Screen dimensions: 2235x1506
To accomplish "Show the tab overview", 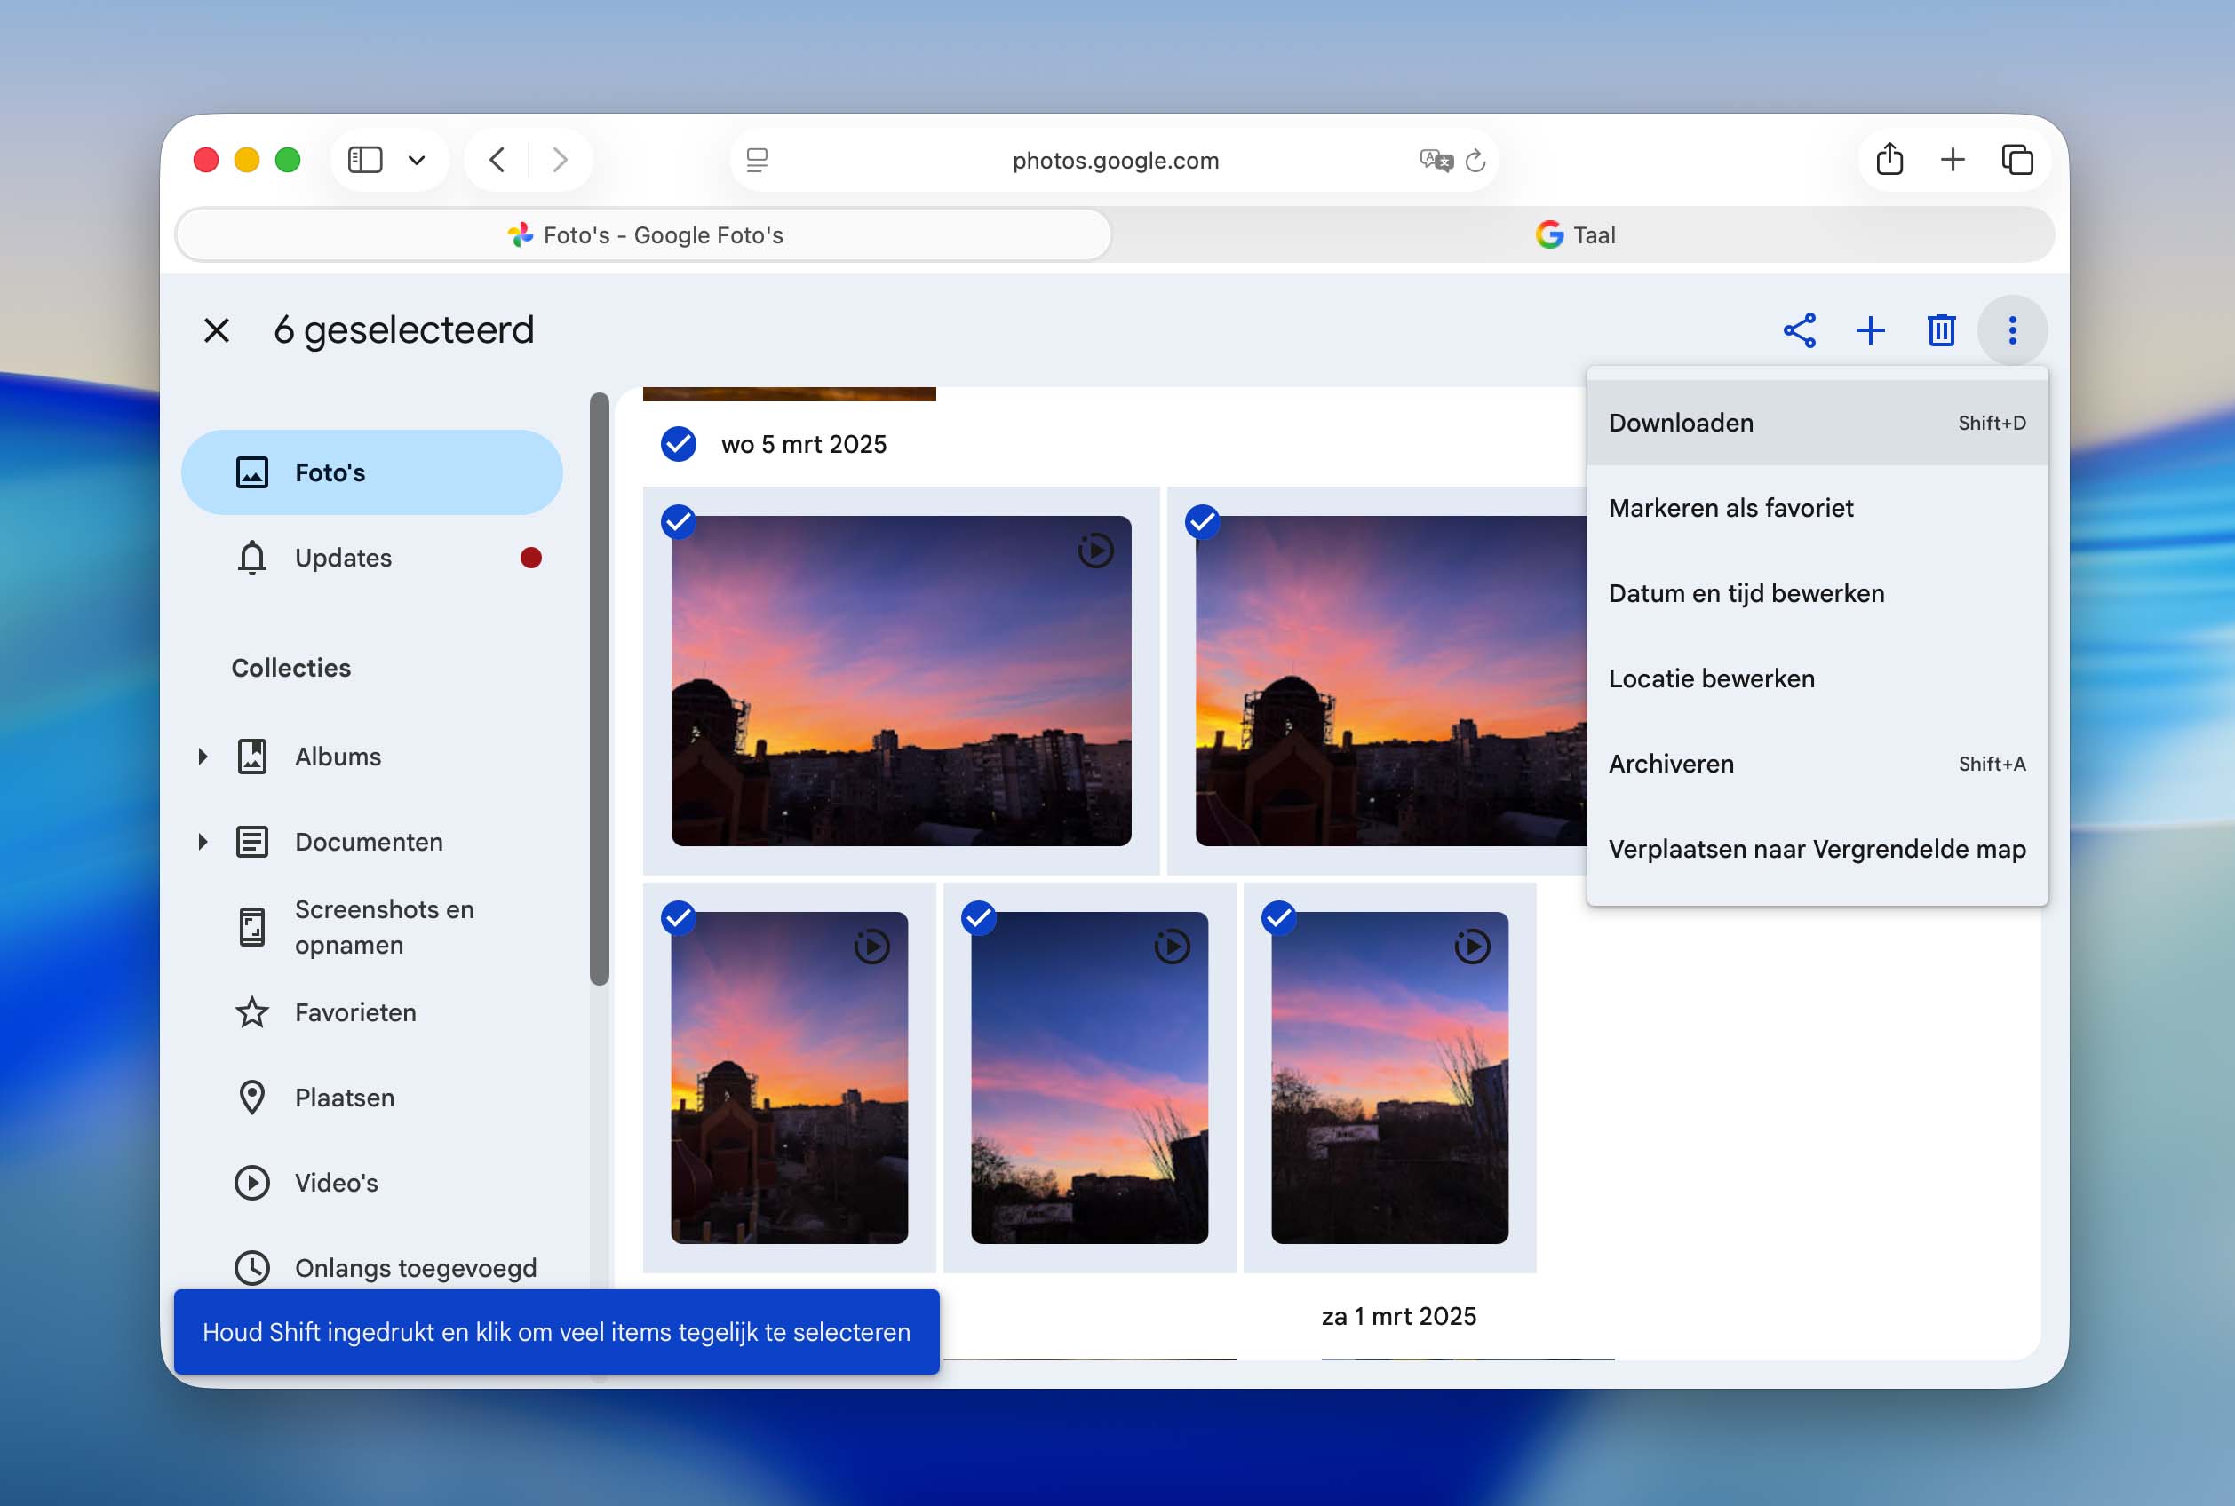I will click(2016, 160).
